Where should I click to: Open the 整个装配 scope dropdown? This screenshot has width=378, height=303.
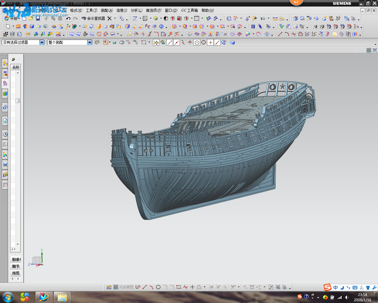click(x=90, y=42)
